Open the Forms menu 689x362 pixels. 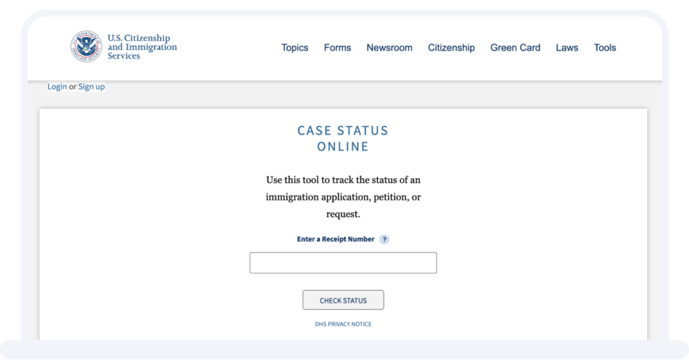click(337, 48)
